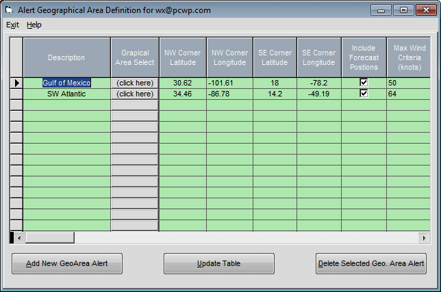Click the application icon in the title bar
Image resolution: width=441 pixels, height=292 pixels.
tap(10, 10)
